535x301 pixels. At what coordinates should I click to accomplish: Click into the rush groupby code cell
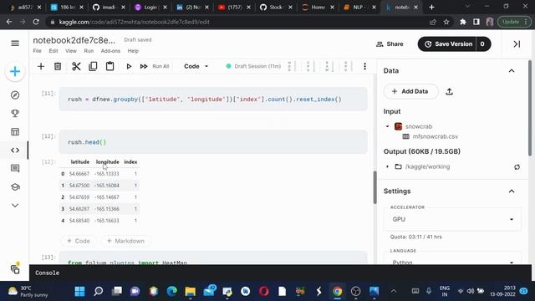tap(213, 99)
